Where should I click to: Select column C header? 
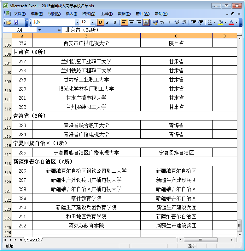tap(176, 36)
